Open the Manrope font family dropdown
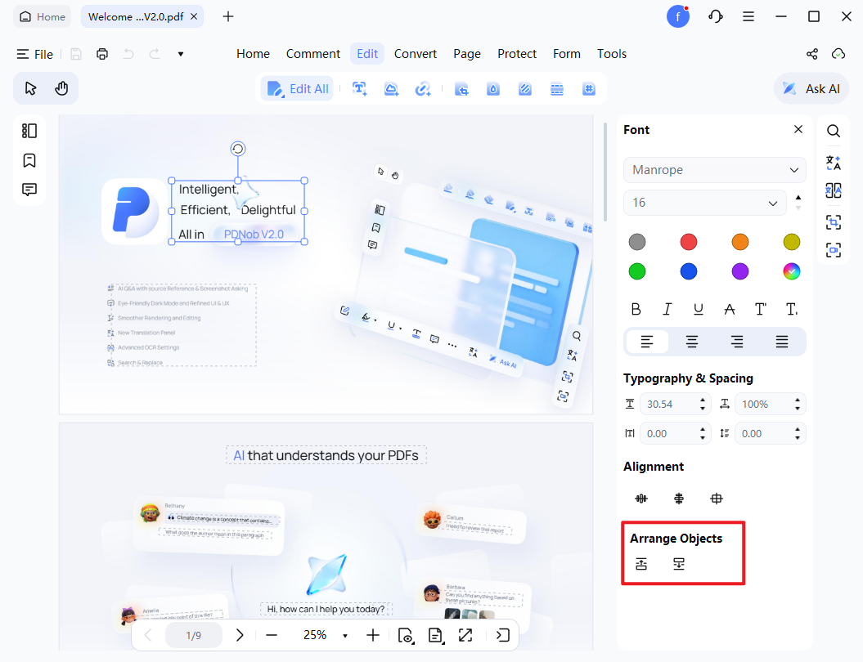Viewport: 863px width, 662px height. [x=714, y=170]
